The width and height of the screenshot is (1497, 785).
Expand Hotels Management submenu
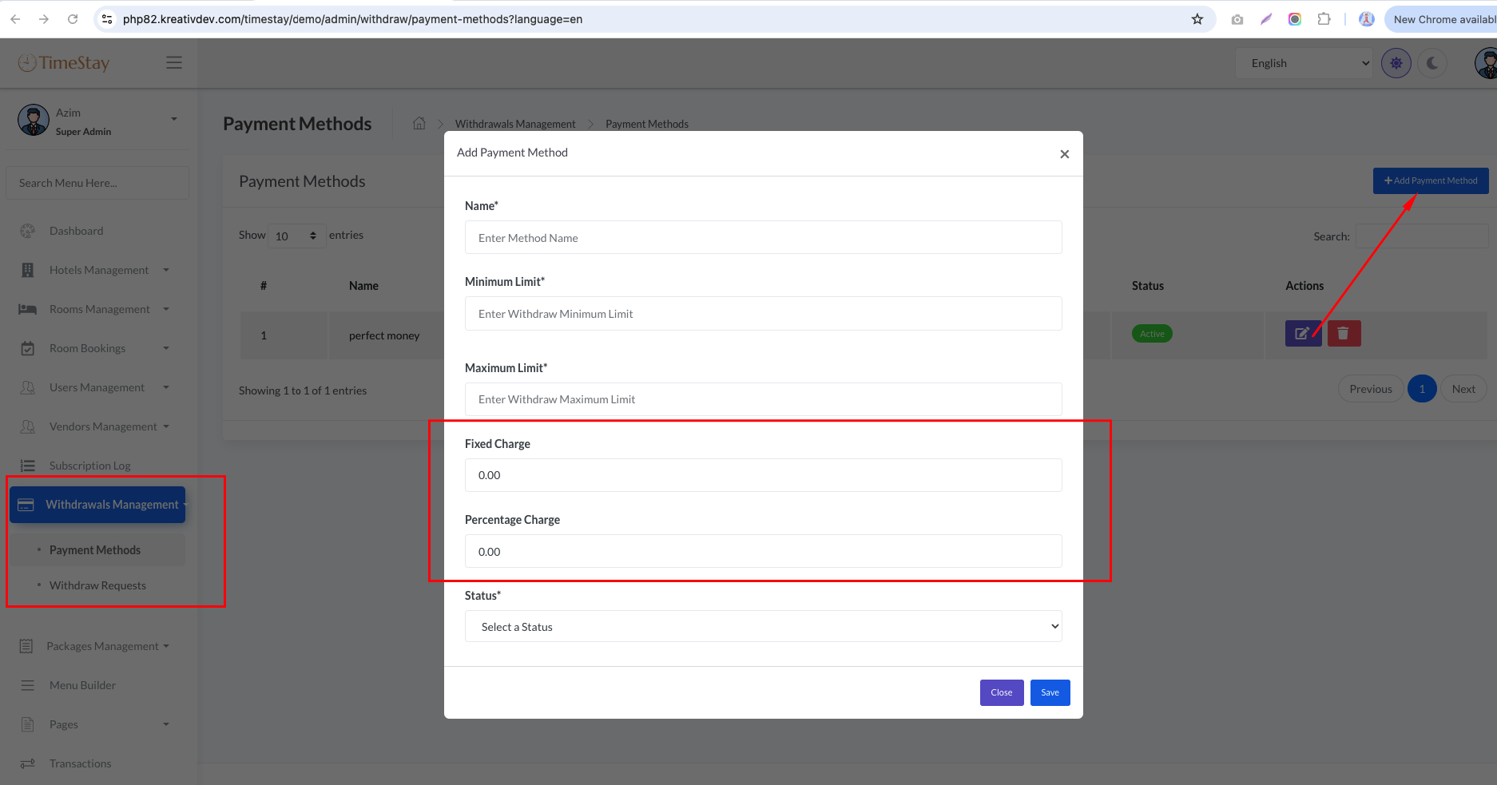point(166,270)
